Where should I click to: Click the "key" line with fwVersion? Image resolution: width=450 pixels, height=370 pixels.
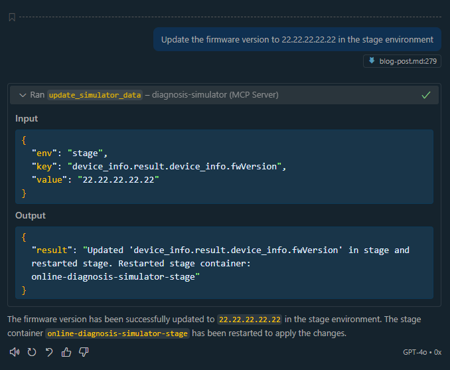[159, 167]
